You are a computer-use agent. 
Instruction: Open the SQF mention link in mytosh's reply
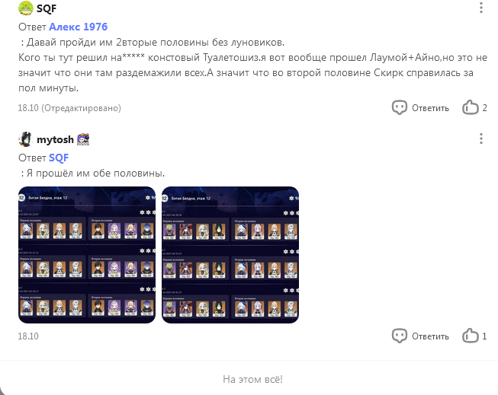point(59,158)
